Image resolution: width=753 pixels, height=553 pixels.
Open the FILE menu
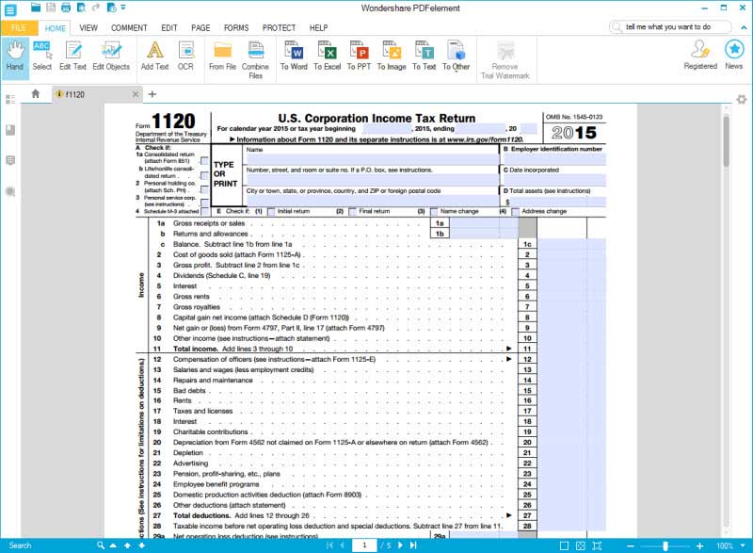point(18,28)
